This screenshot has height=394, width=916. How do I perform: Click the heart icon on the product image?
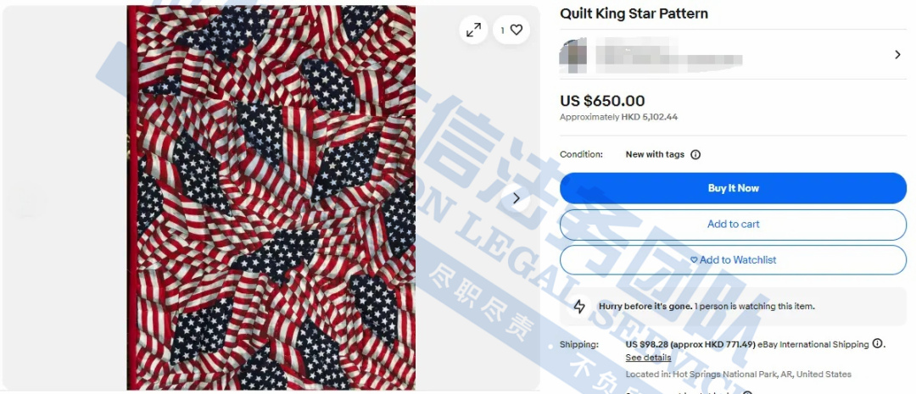click(517, 30)
